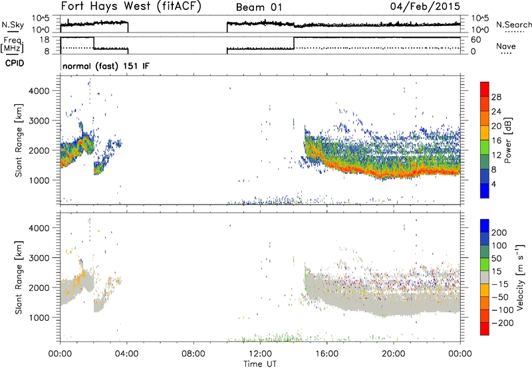This screenshot has width=532, height=368.
Task: Select the '12' label on power colorbar
Action: (496, 155)
